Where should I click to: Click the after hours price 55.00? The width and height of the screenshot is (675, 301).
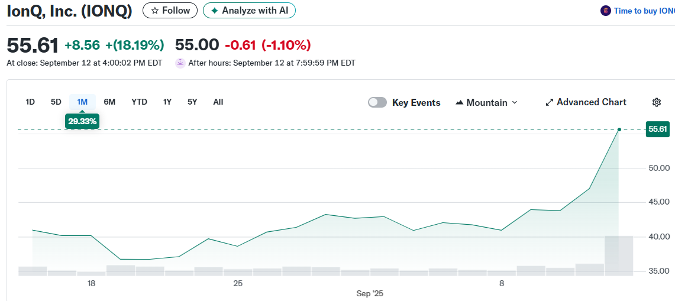click(197, 45)
